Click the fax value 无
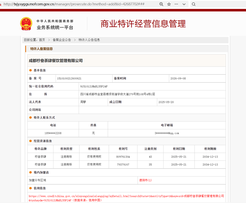The width and height of the screenshot is (246, 203). point(93,133)
